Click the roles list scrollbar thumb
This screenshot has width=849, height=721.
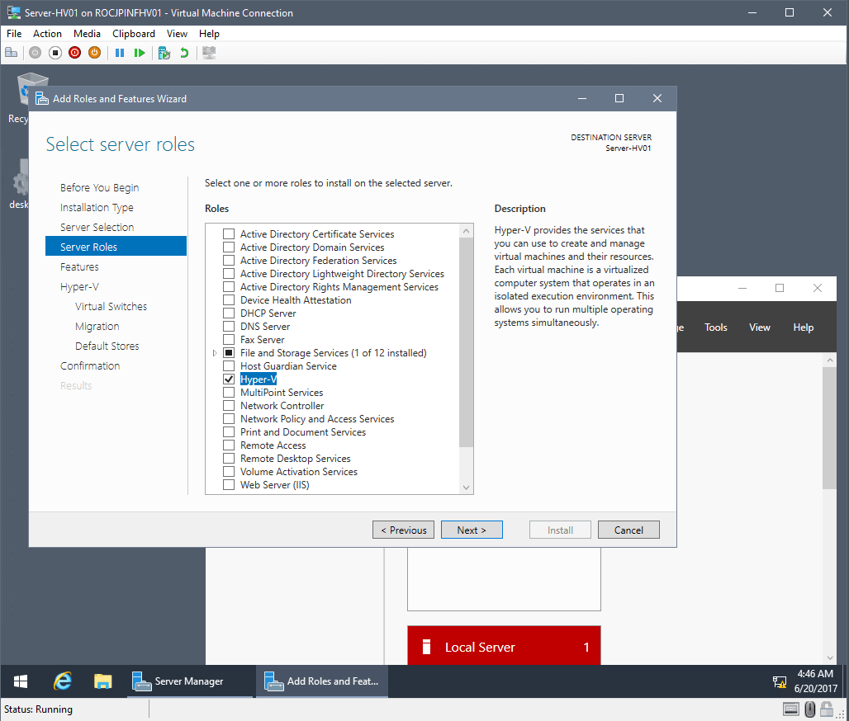tap(466, 342)
